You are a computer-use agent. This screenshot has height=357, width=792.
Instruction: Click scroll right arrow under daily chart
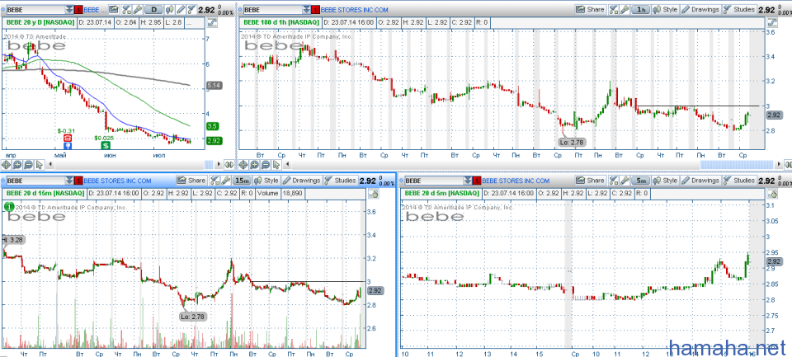(x=219, y=164)
